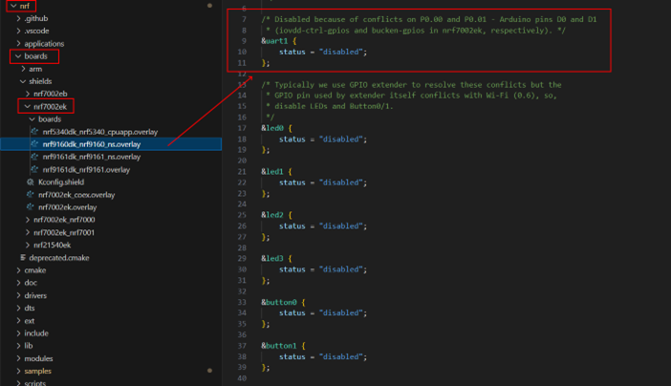Click line number 25 in gutter
Screen dimensions: 671x386
[242, 215]
